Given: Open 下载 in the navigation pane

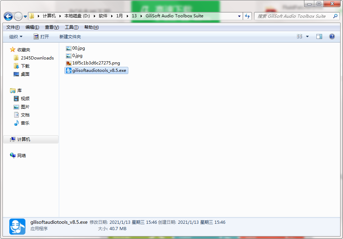Looking at the screenshot, I should tap(25, 66).
